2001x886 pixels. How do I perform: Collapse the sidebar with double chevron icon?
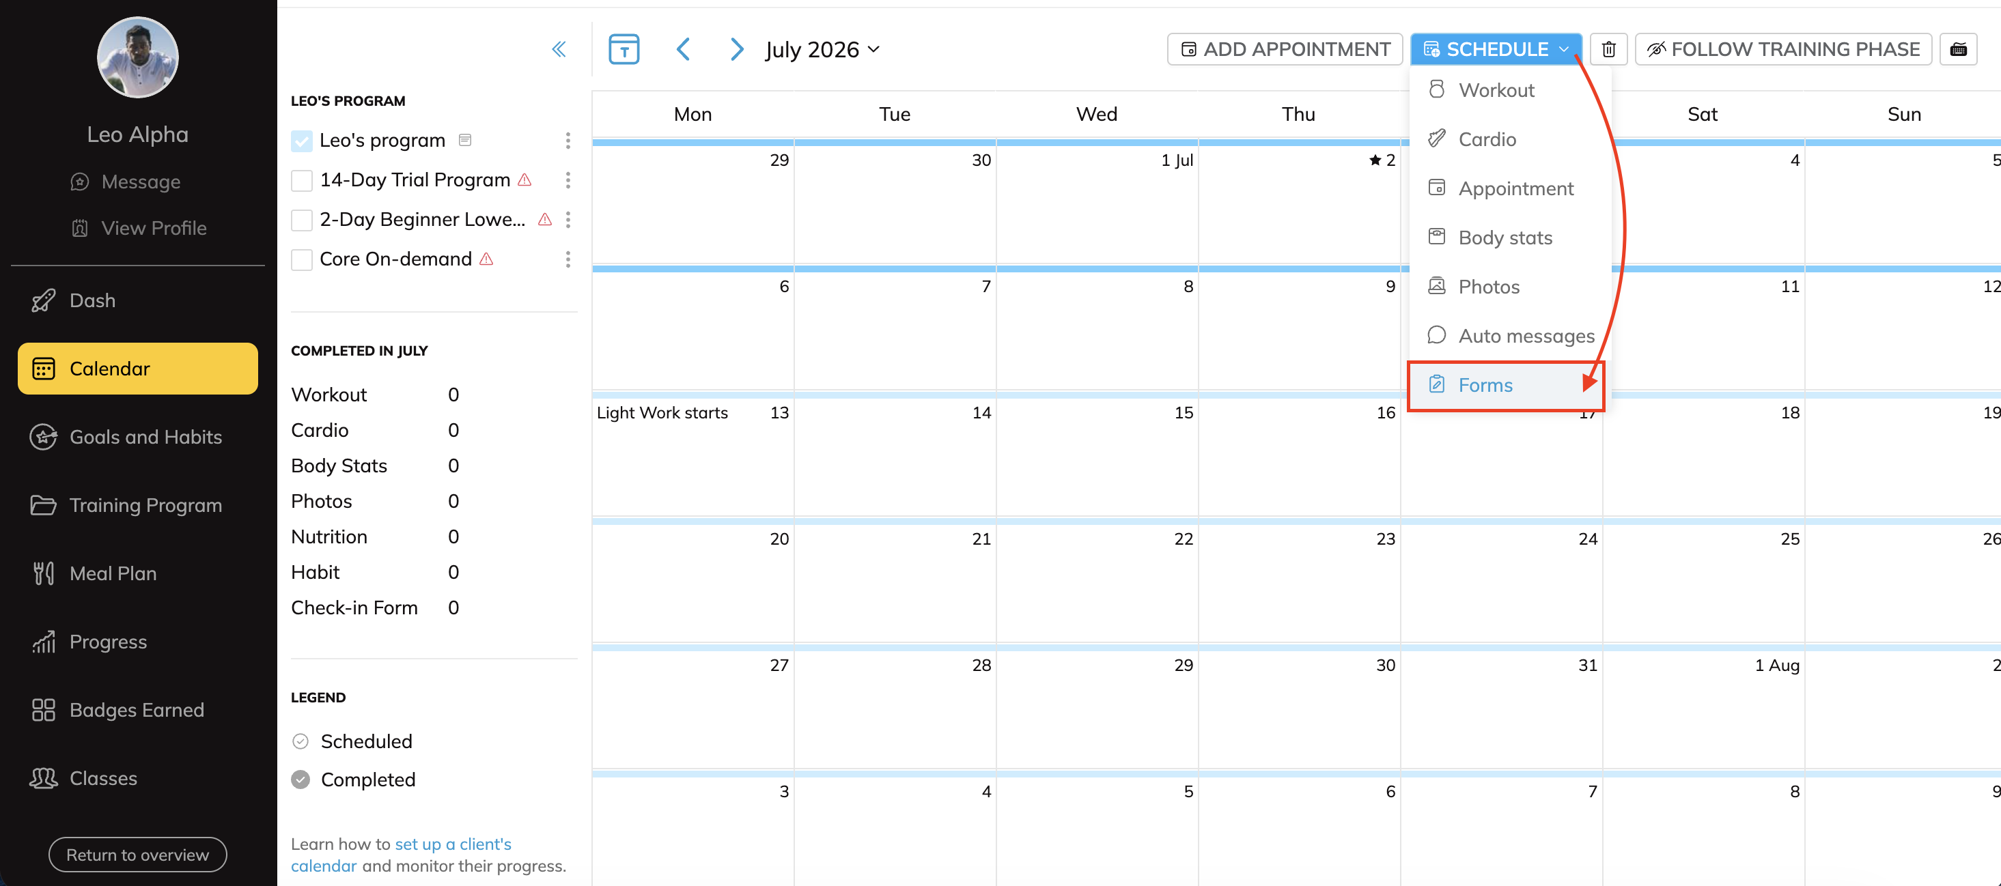(559, 49)
